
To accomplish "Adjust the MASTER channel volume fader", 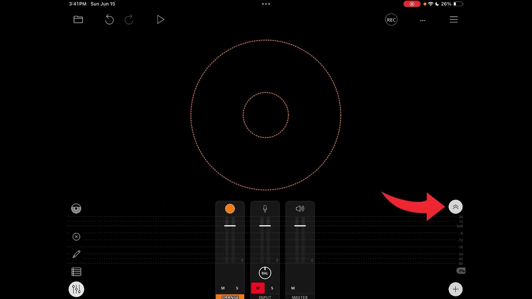I will (x=300, y=226).
